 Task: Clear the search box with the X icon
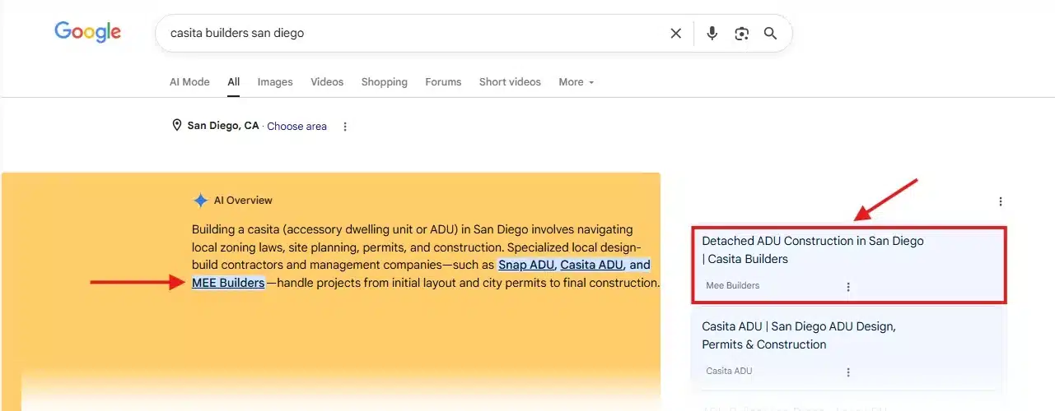(675, 34)
